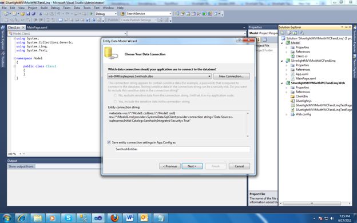The width and height of the screenshot is (357, 223).
Task: Select MainPage.xaml in Solution Explorer
Action: [x=306, y=78]
